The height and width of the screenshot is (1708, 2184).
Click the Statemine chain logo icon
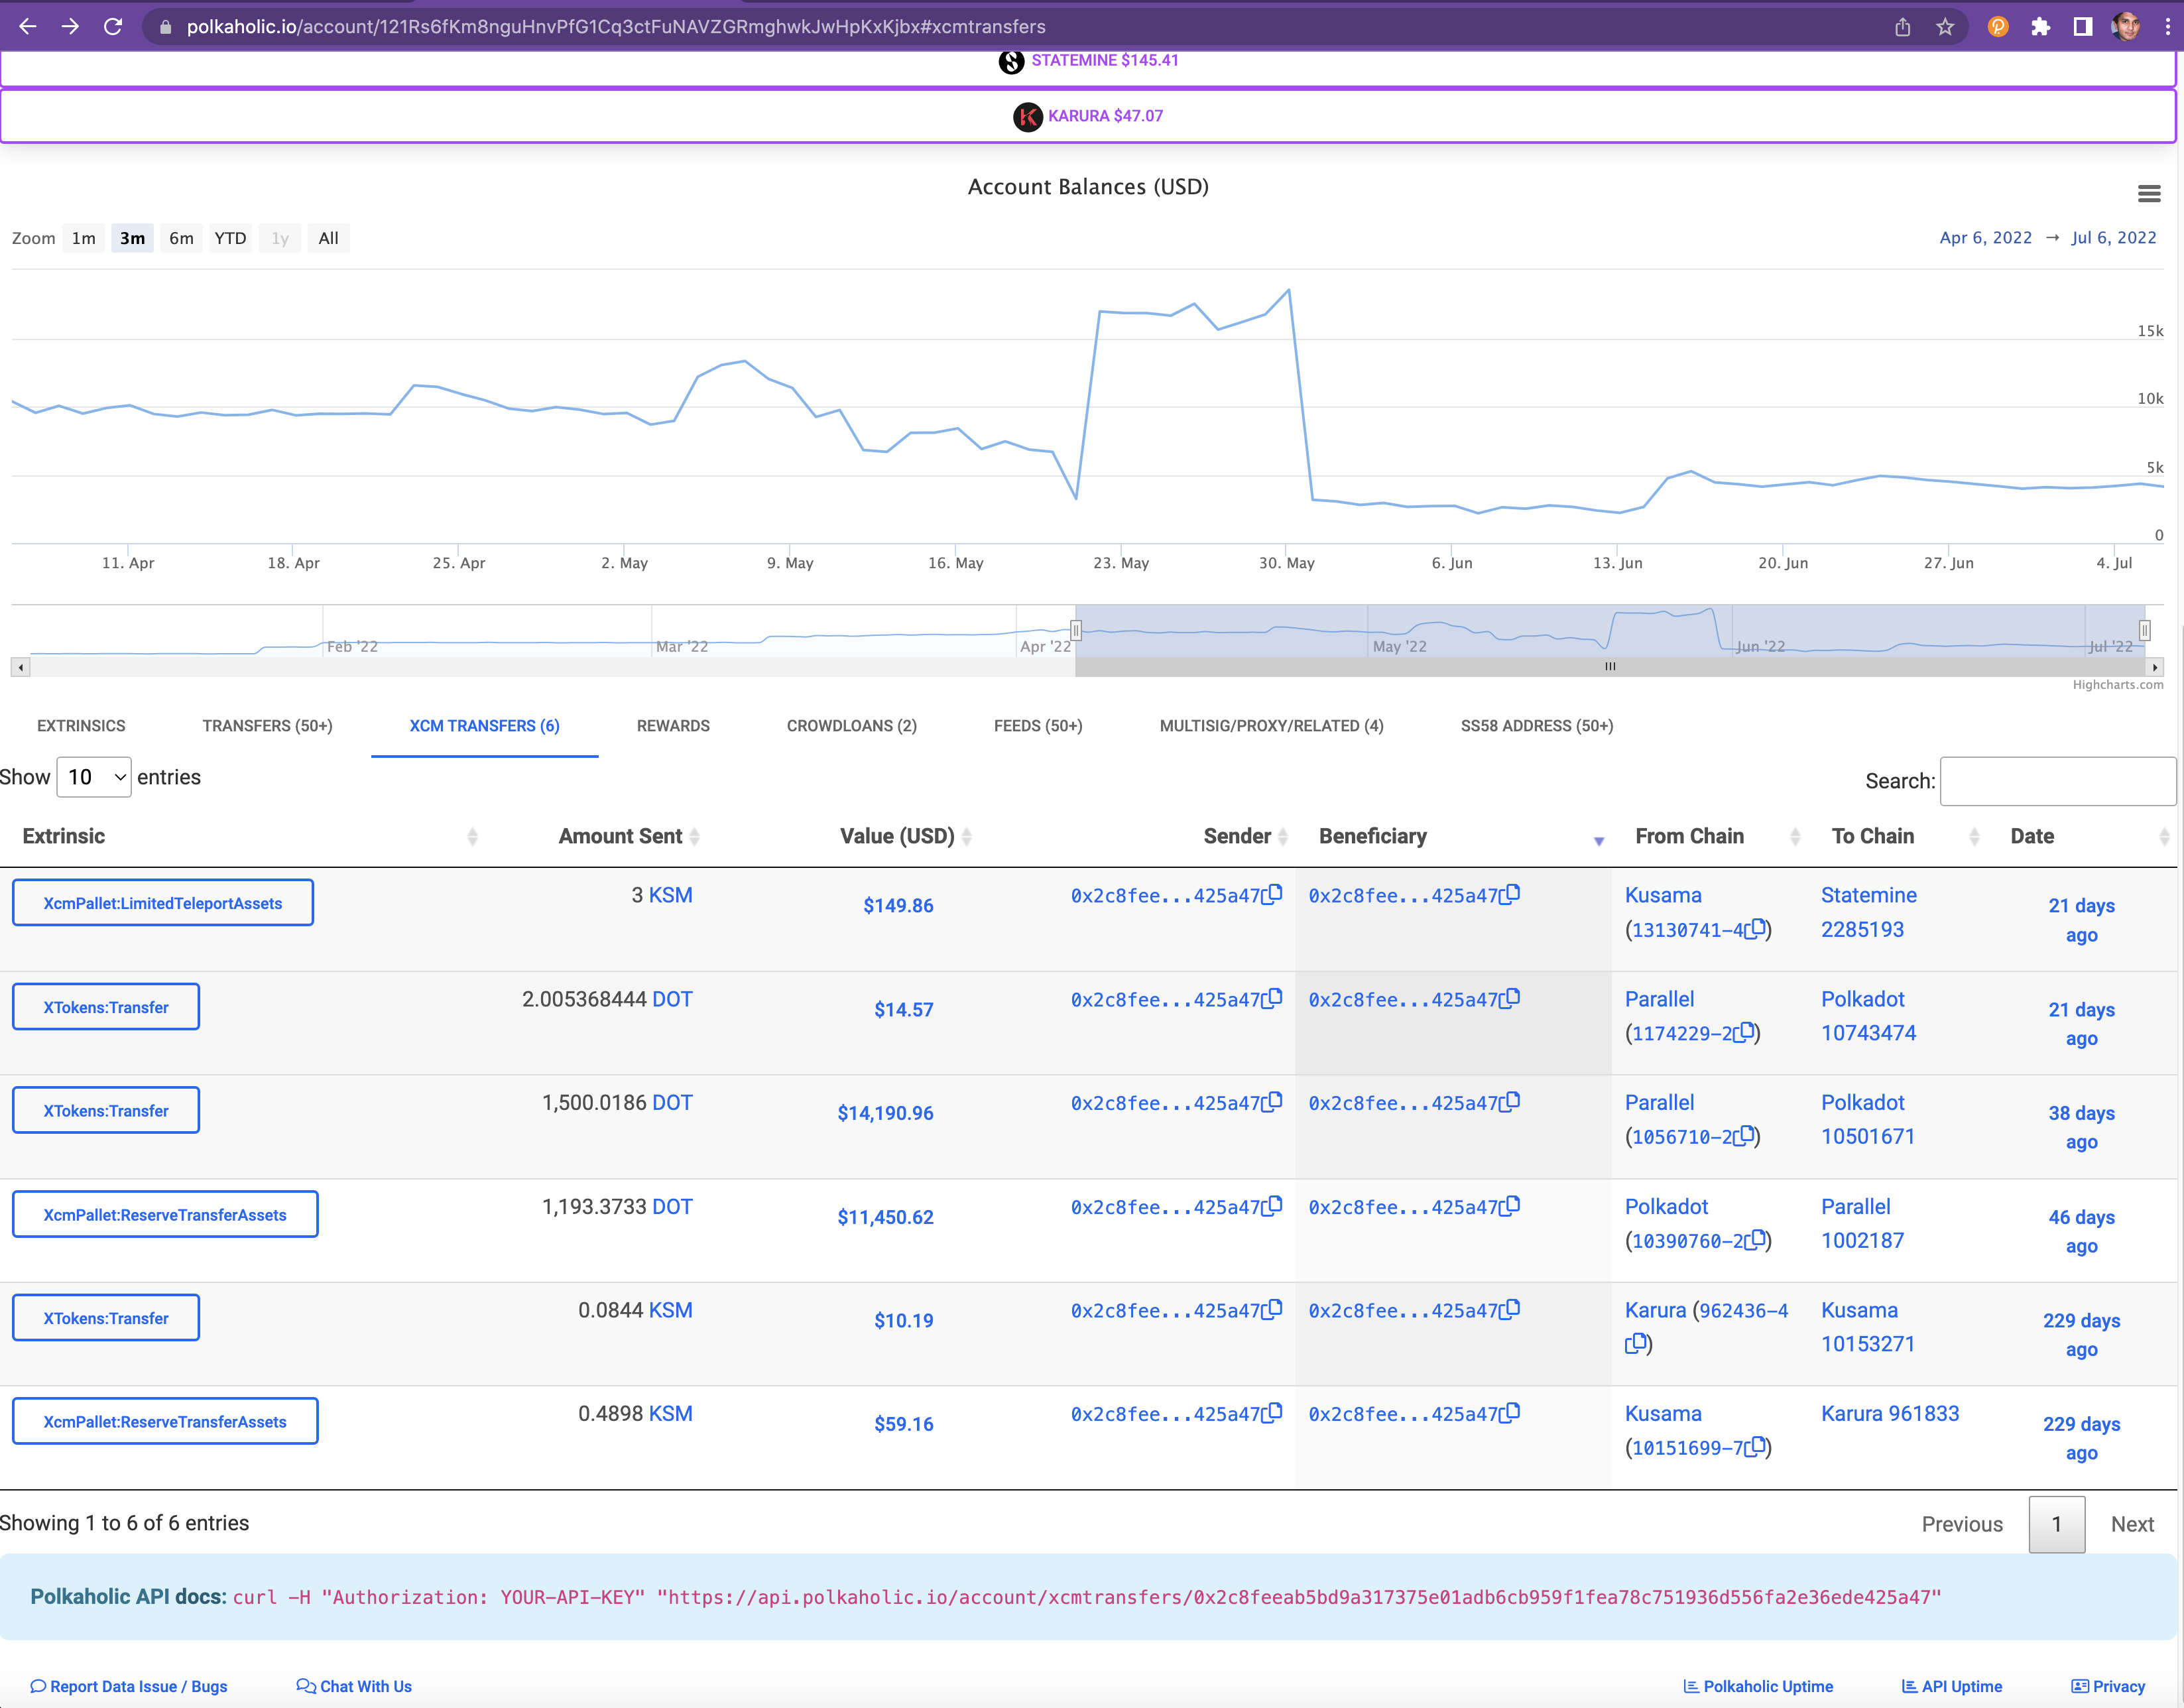(x=1011, y=61)
